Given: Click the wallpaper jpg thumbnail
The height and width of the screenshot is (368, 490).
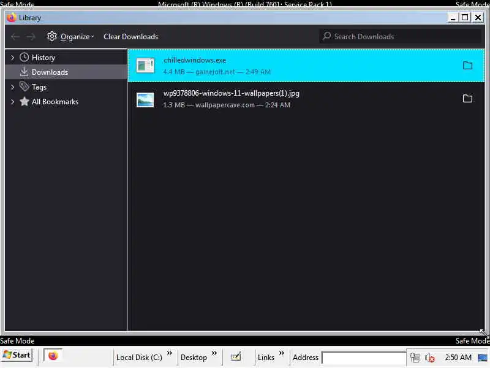Looking at the screenshot, I should click(x=145, y=100).
